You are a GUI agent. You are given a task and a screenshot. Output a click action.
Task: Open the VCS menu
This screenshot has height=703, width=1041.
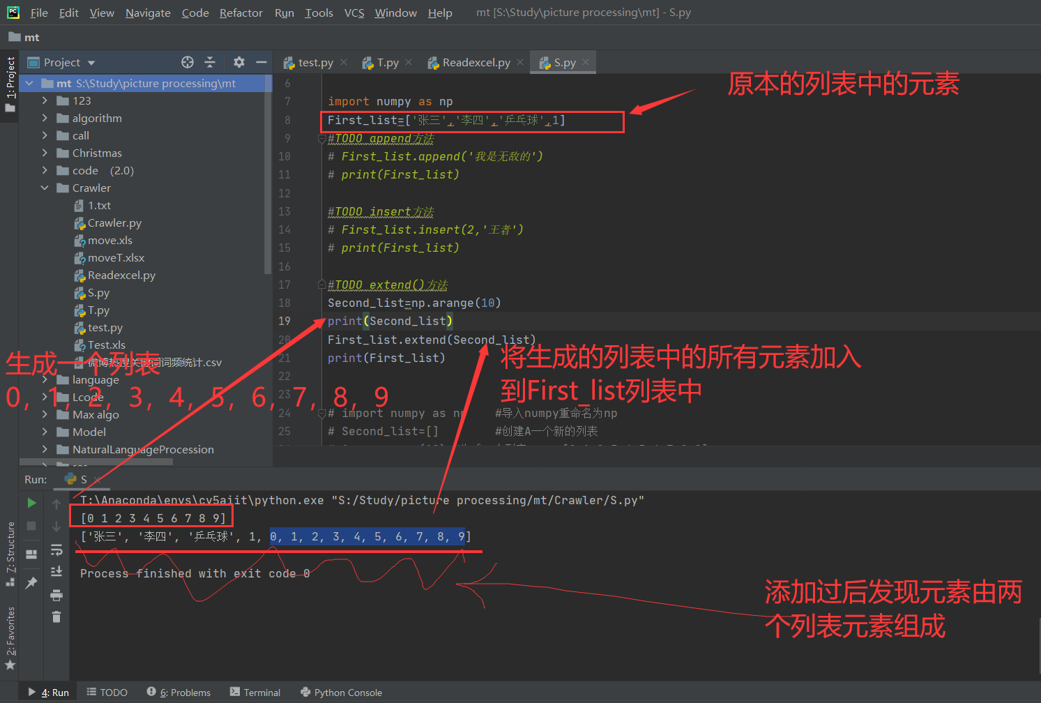(x=354, y=13)
